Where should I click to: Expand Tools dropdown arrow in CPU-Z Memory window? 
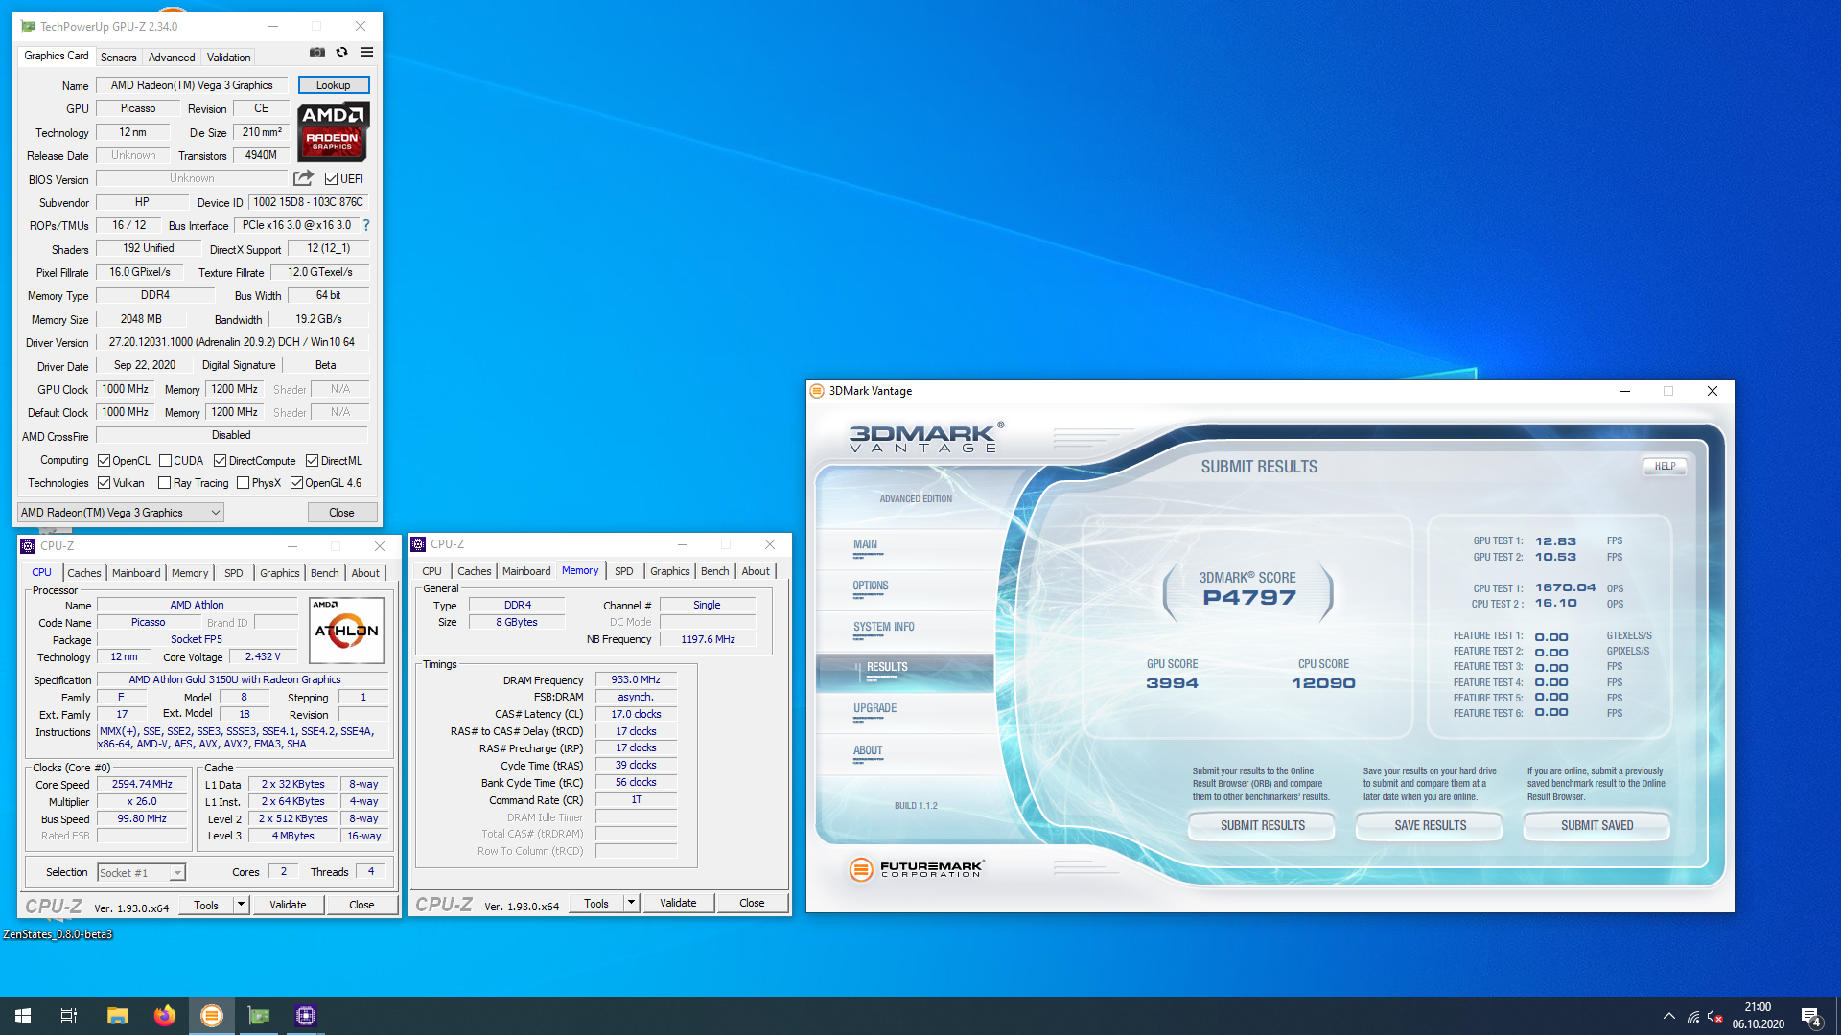click(631, 903)
